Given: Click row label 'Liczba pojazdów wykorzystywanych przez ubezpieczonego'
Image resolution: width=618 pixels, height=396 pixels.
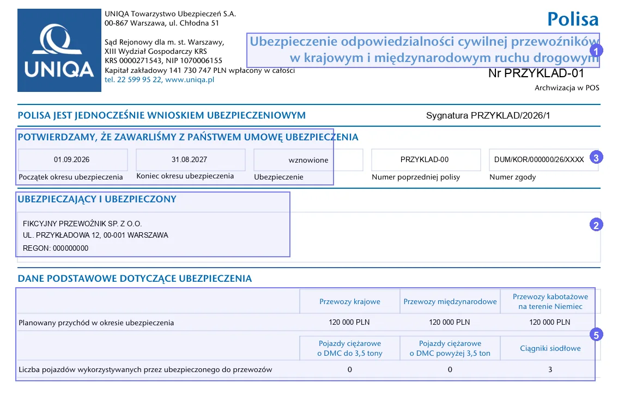Looking at the screenshot, I should coord(146,370).
